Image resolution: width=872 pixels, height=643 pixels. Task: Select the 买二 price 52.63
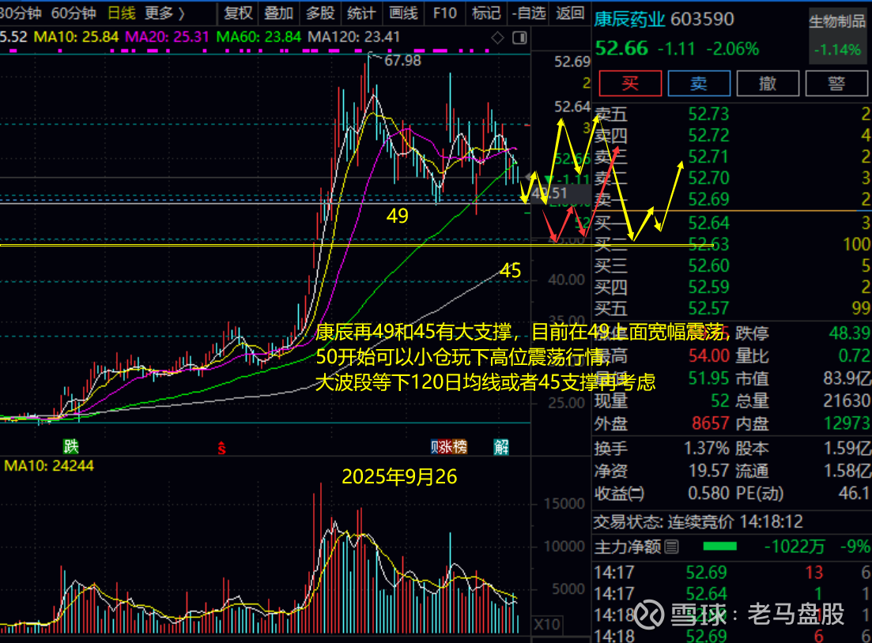click(x=708, y=245)
